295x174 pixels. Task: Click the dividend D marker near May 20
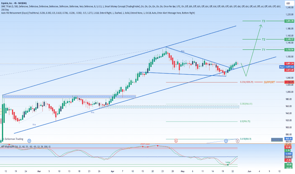coord(226,141)
